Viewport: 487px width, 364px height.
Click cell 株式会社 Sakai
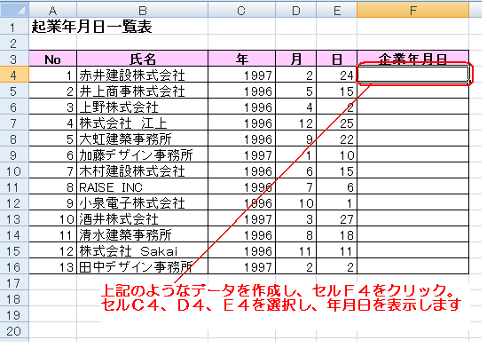pyautogui.click(x=142, y=250)
